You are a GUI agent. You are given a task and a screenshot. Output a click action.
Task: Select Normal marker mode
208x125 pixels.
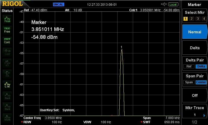tap(195, 32)
